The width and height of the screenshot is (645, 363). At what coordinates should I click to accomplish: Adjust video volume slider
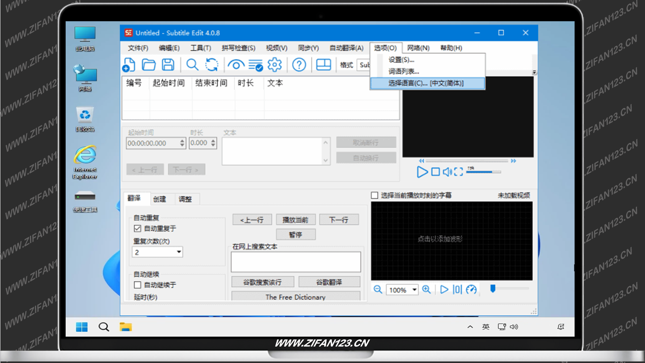[x=484, y=172]
